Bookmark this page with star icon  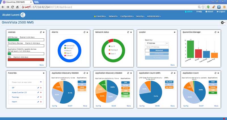coord(203,7)
